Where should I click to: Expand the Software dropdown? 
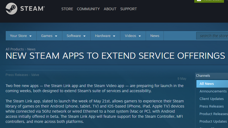(76, 36)
